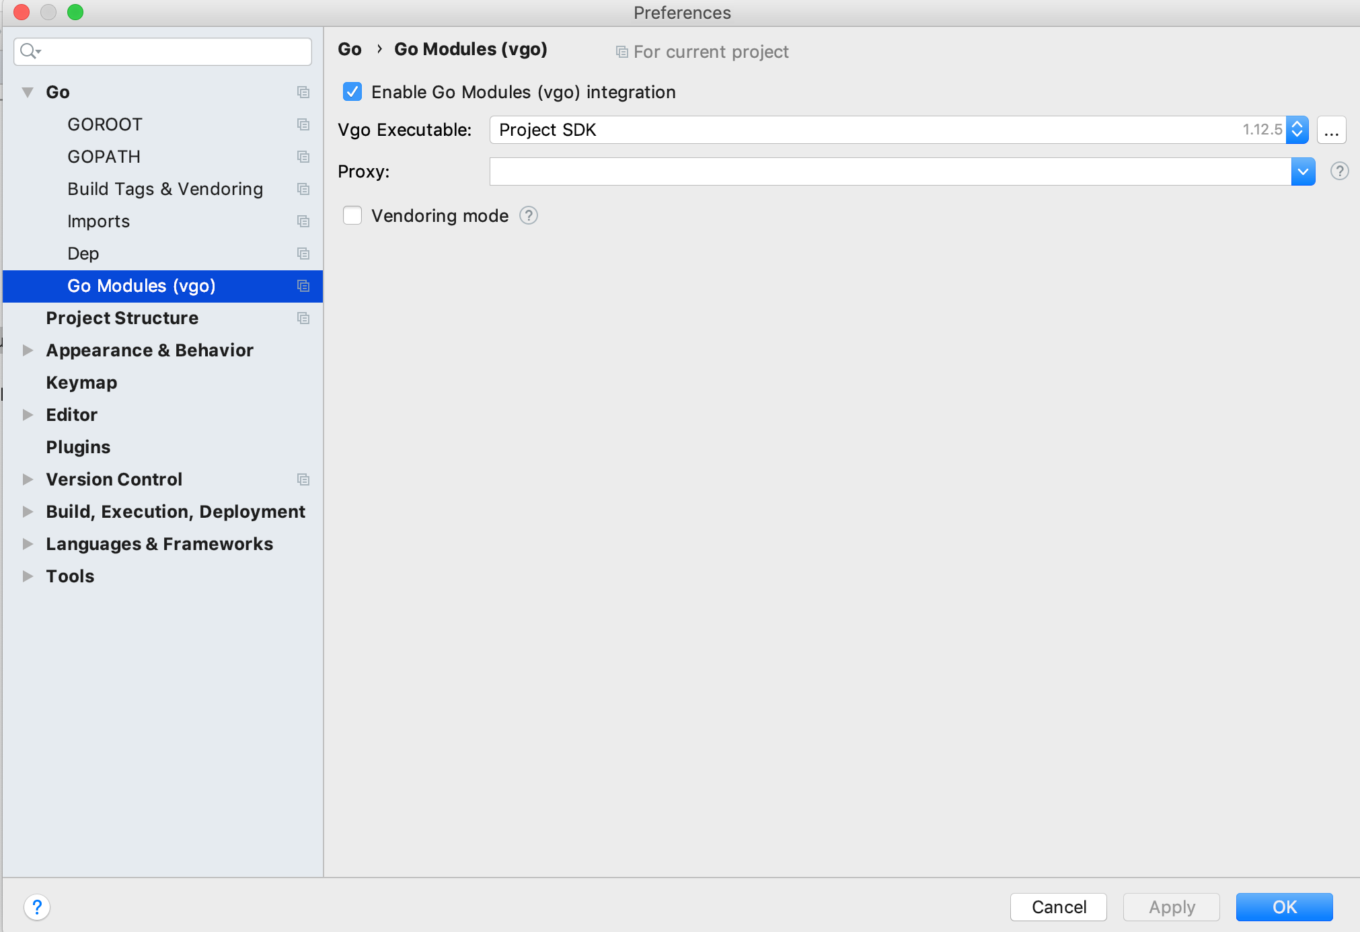Collapse the Go section in the sidebar
Viewport: 1360px width, 932px height.
28,91
